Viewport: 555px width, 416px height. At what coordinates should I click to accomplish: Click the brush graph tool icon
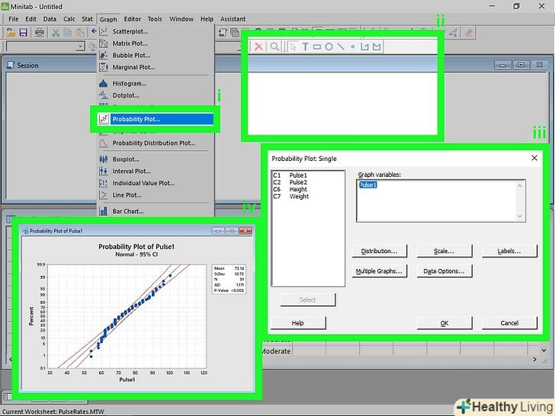click(453, 33)
